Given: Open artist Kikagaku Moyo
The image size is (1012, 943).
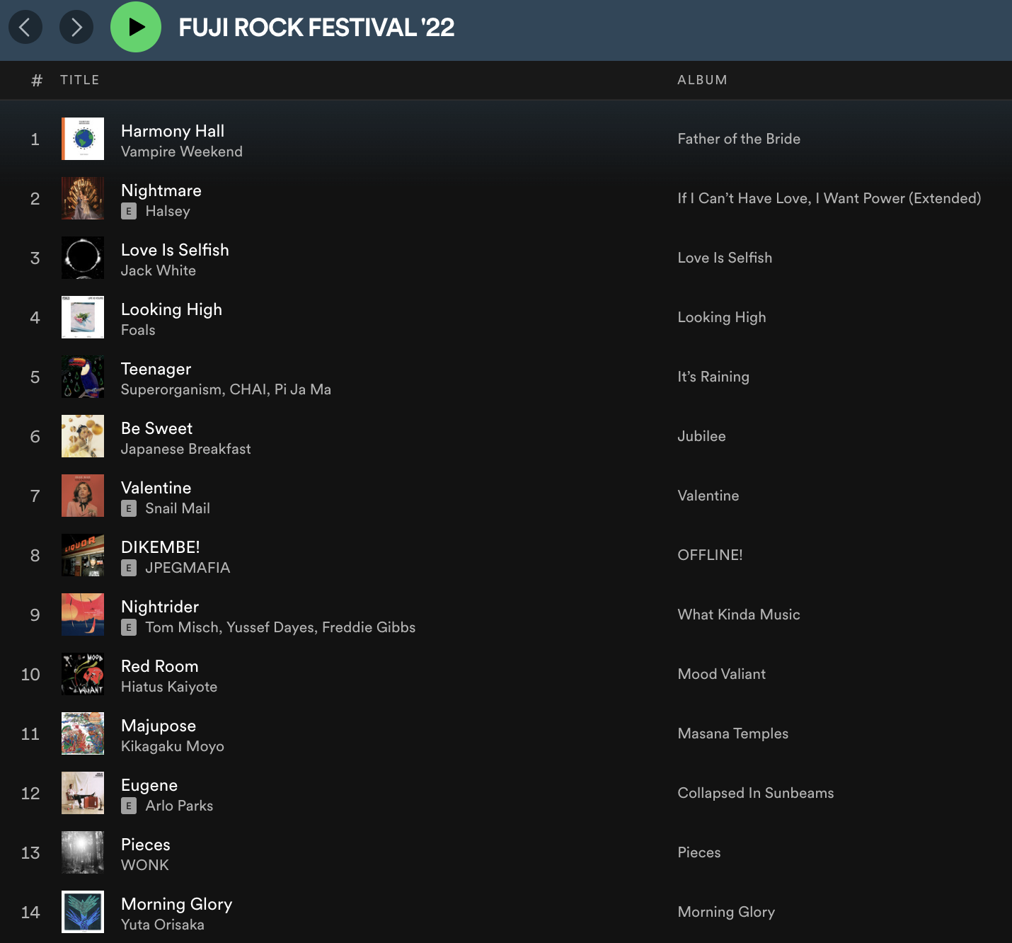Looking at the screenshot, I should coord(173,746).
